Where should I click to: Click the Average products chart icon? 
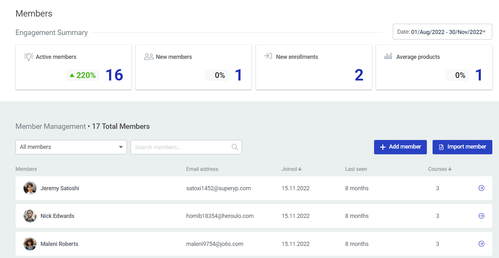coord(388,56)
